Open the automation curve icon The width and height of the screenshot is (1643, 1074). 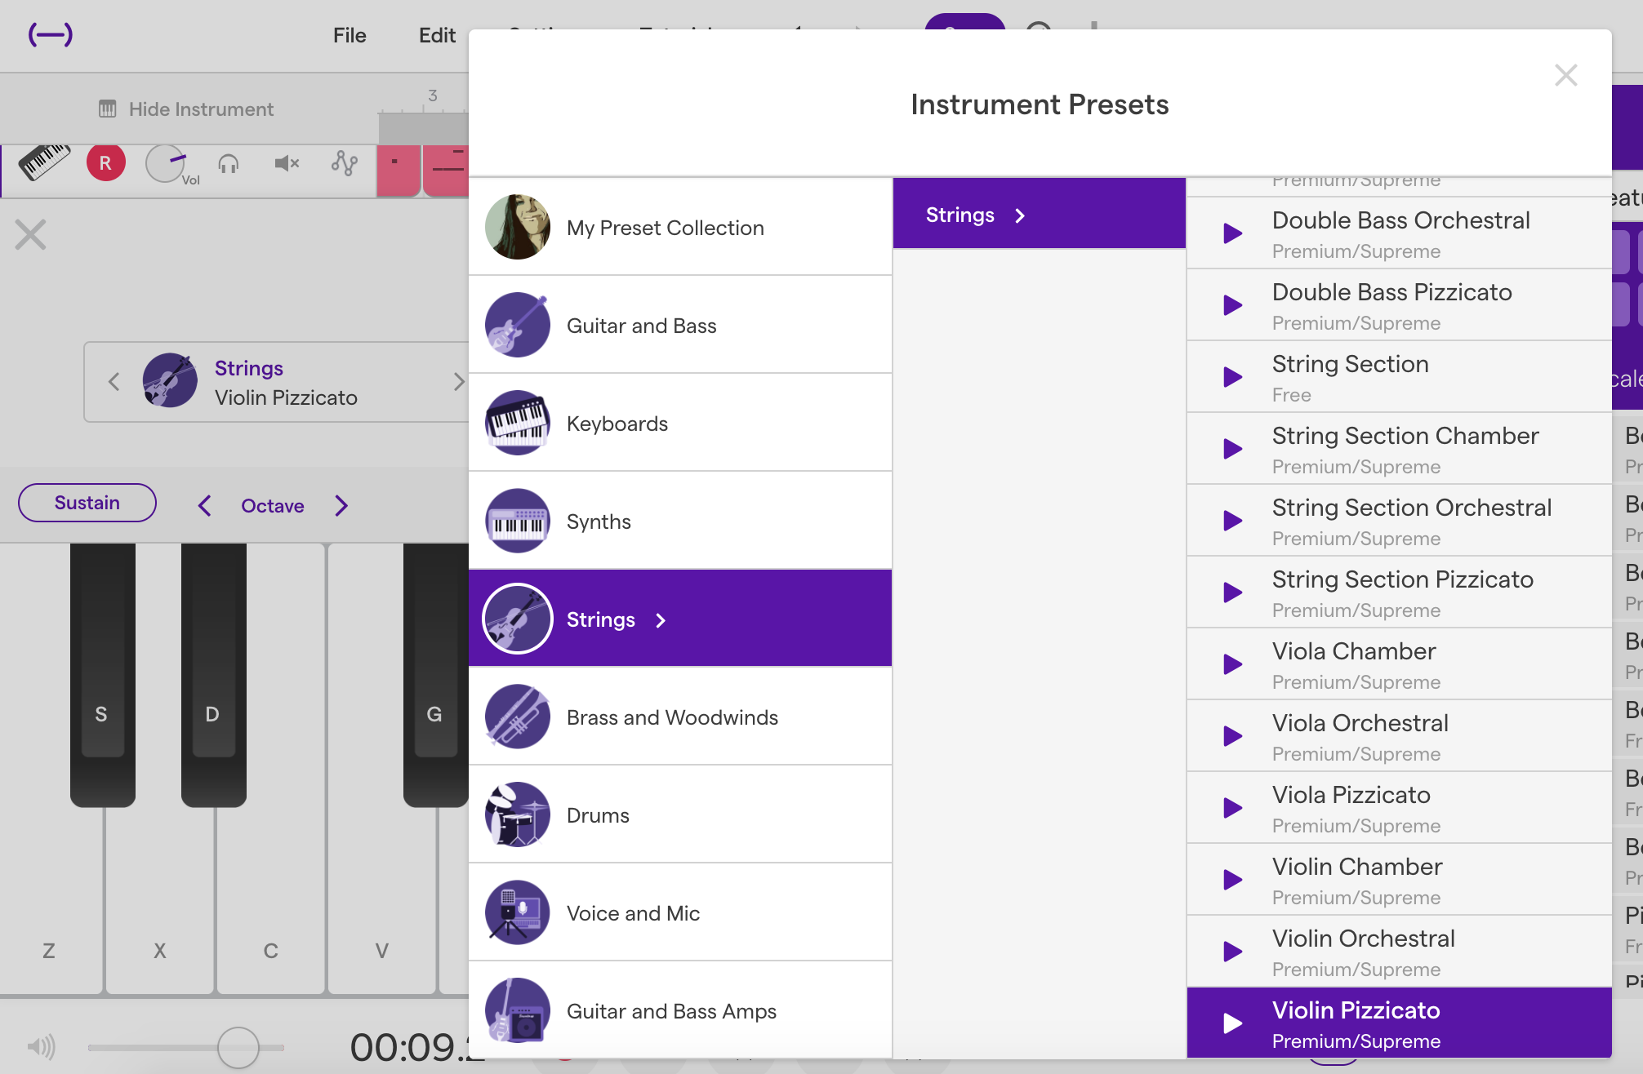click(345, 164)
